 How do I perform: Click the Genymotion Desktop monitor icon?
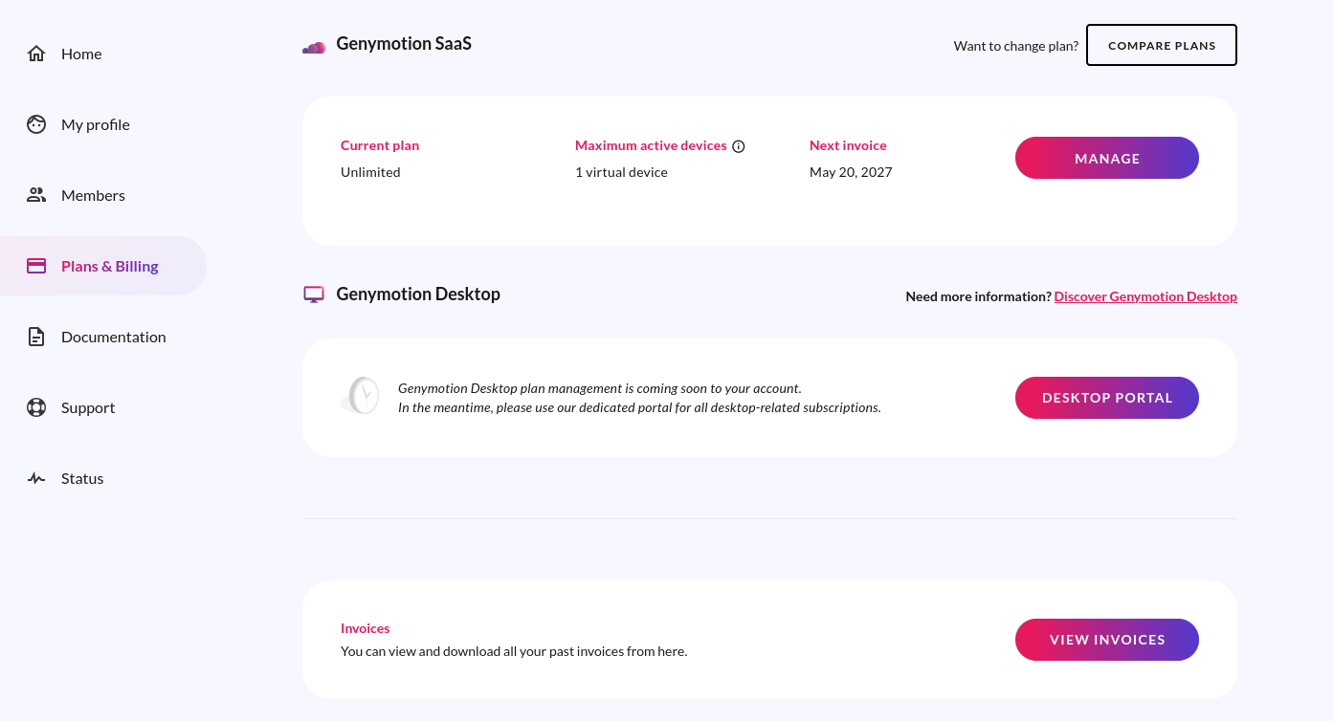314,295
